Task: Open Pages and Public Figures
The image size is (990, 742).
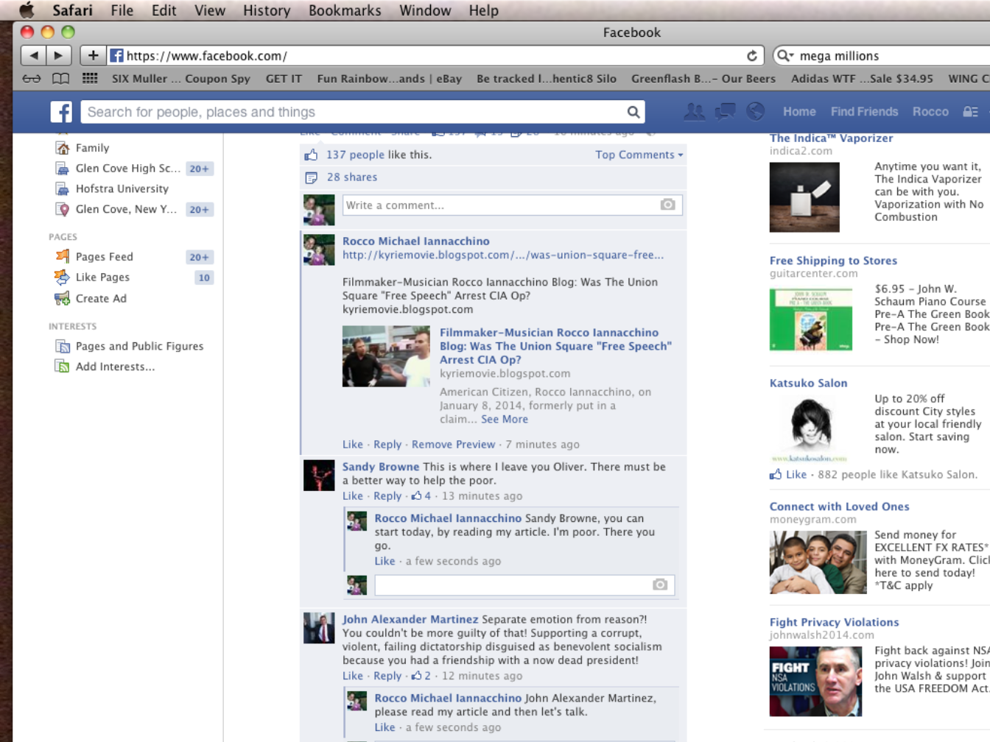Action: (139, 346)
